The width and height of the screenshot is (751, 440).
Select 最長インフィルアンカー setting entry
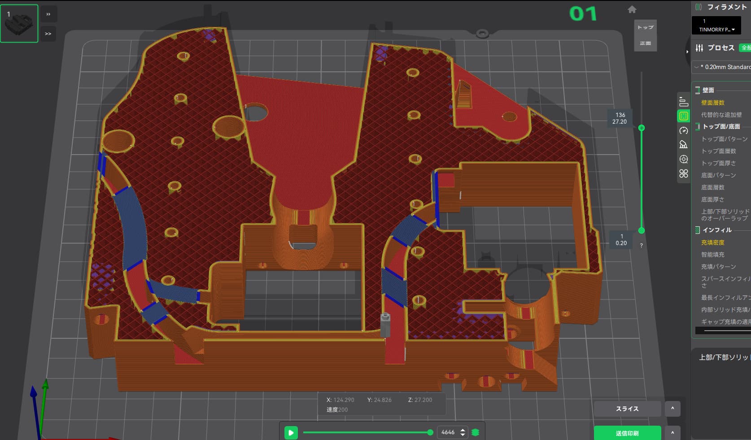[x=726, y=298]
